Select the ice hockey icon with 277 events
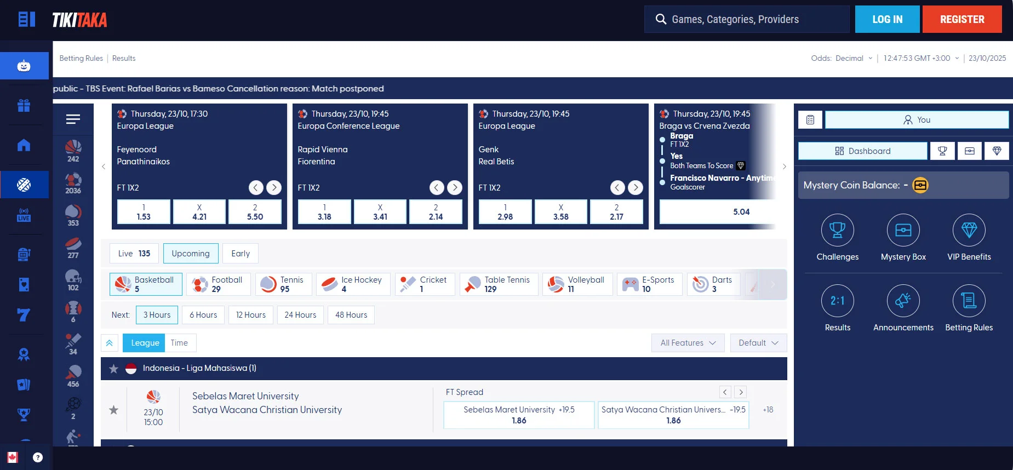The height and width of the screenshot is (470, 1013). point(73,248)
